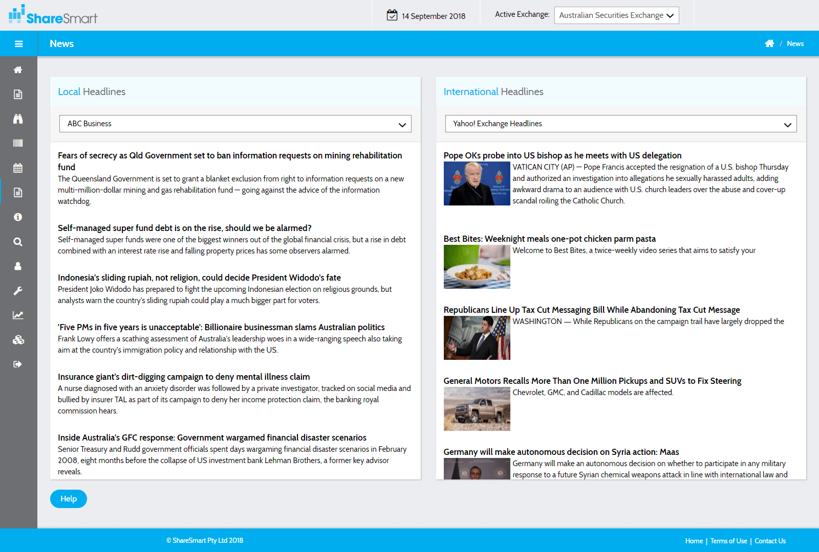Open the Germany Syria action headline

[561, 452]
